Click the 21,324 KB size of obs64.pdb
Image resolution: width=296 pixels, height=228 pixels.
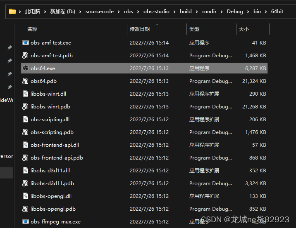(254, 81)
